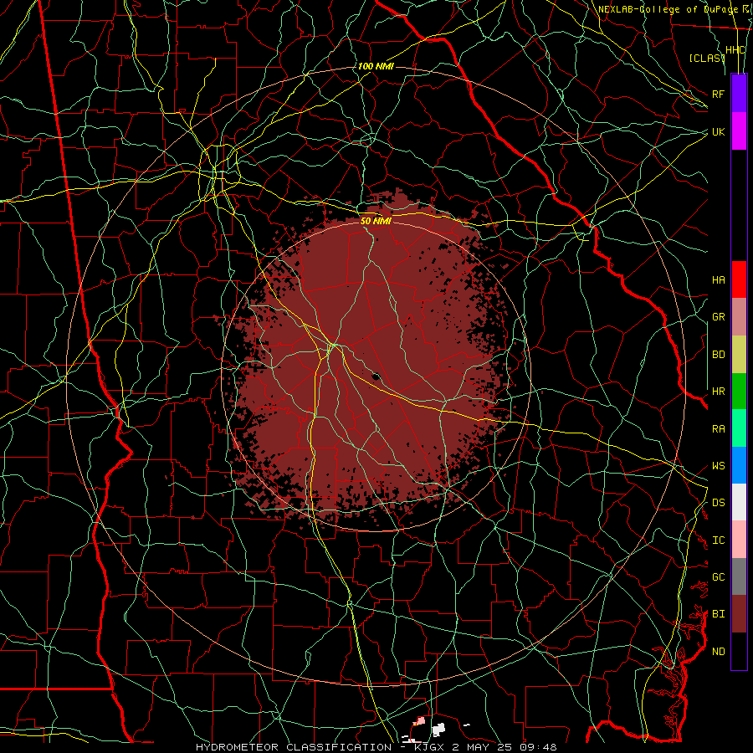Click the DS white legend swatch
Image resolution: width=753 pixels, height=753 pixels.
click(739, 502)
